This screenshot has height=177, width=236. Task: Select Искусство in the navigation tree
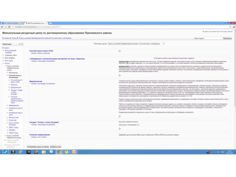(x=13, y=120)
